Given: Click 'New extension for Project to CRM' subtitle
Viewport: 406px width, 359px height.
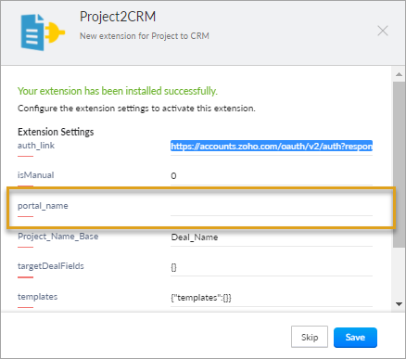Looking at the screenshot, I should pos(145,36).
